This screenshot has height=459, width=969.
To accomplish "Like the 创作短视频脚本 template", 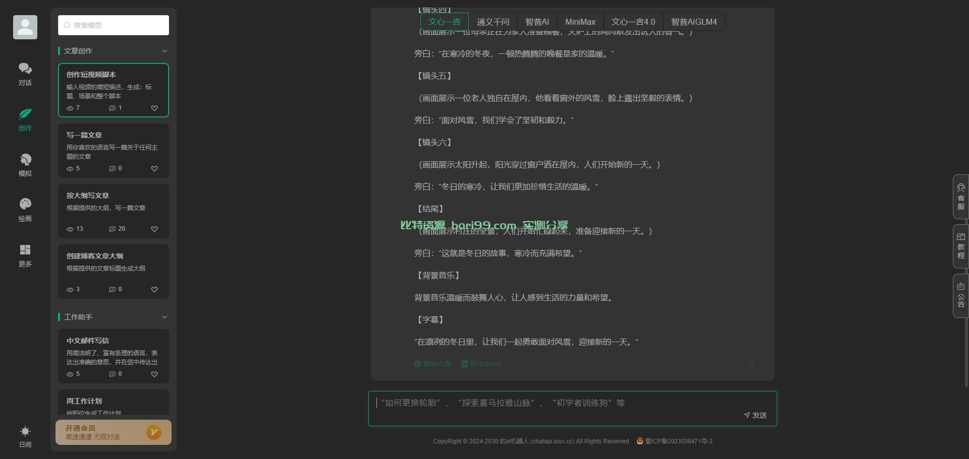I will click(154, 108).
